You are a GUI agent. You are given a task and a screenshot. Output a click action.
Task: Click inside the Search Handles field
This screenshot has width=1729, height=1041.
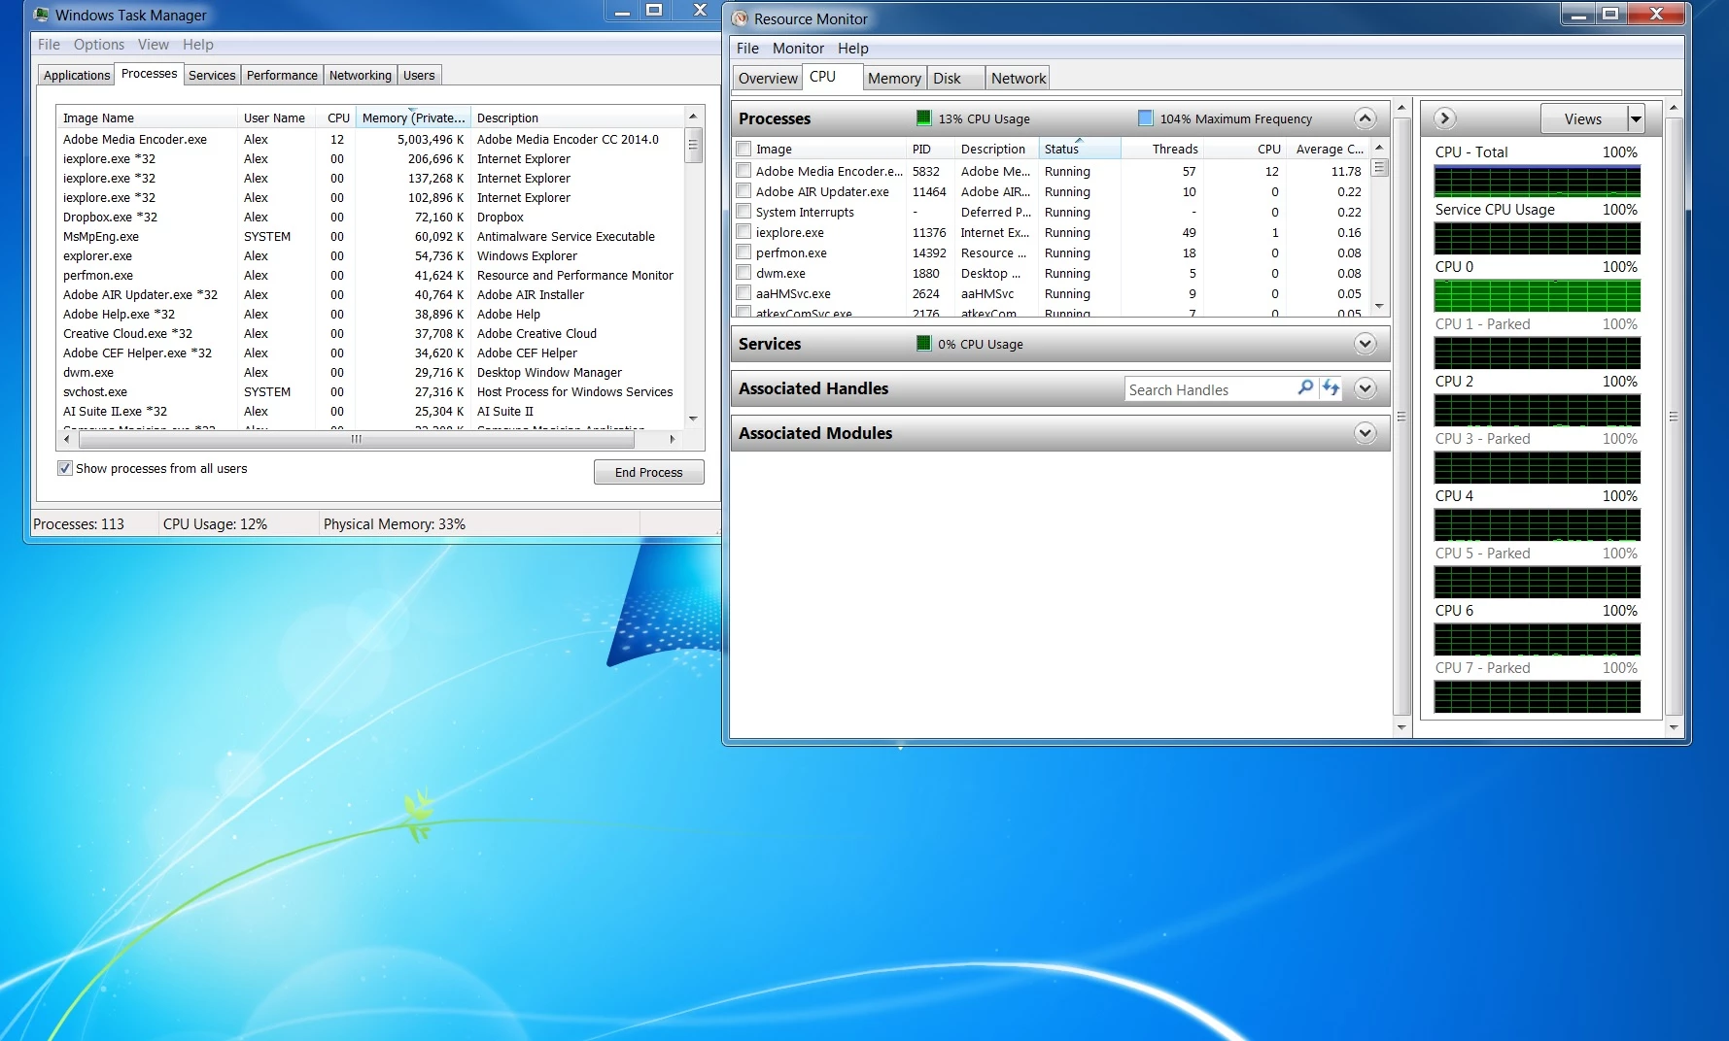(1210, 389)
